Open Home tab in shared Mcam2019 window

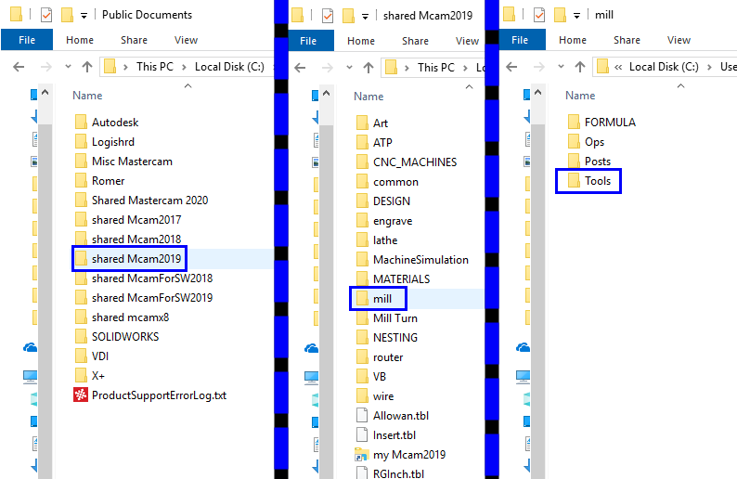click(x=361, y=41)
